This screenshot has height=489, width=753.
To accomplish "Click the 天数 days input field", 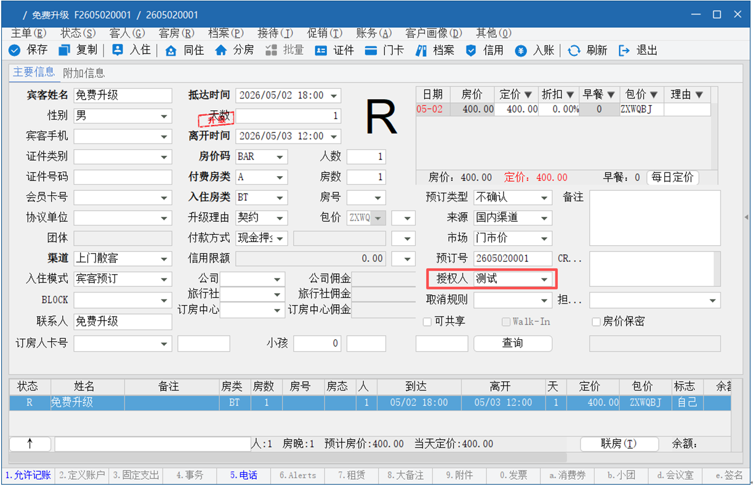I will [288, 116].
